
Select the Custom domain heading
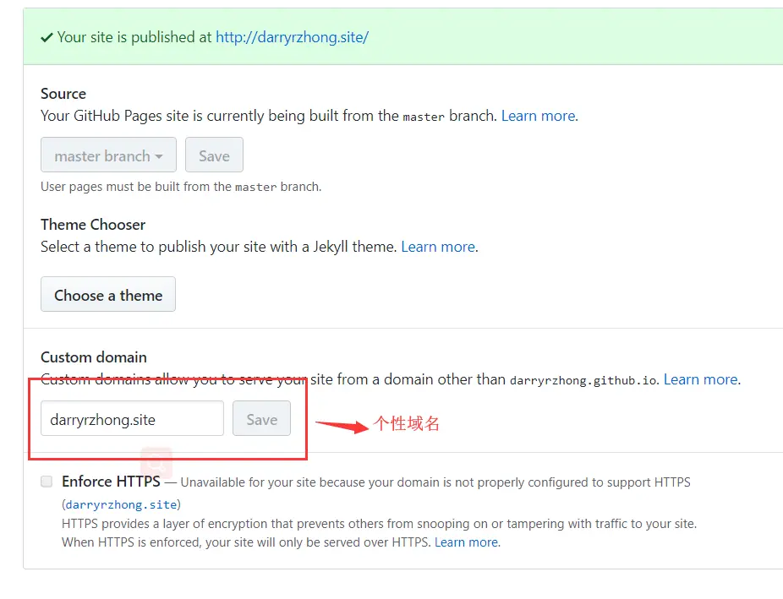click(x=94, y=357)
